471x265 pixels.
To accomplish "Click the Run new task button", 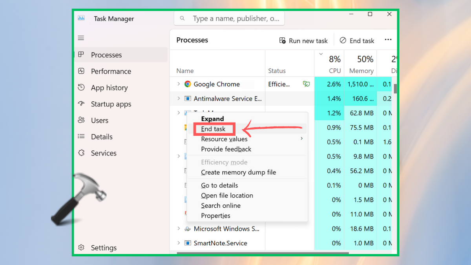I will [x=303, y=40].
